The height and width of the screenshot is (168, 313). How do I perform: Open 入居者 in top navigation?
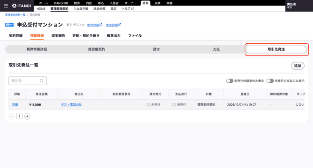114,3
